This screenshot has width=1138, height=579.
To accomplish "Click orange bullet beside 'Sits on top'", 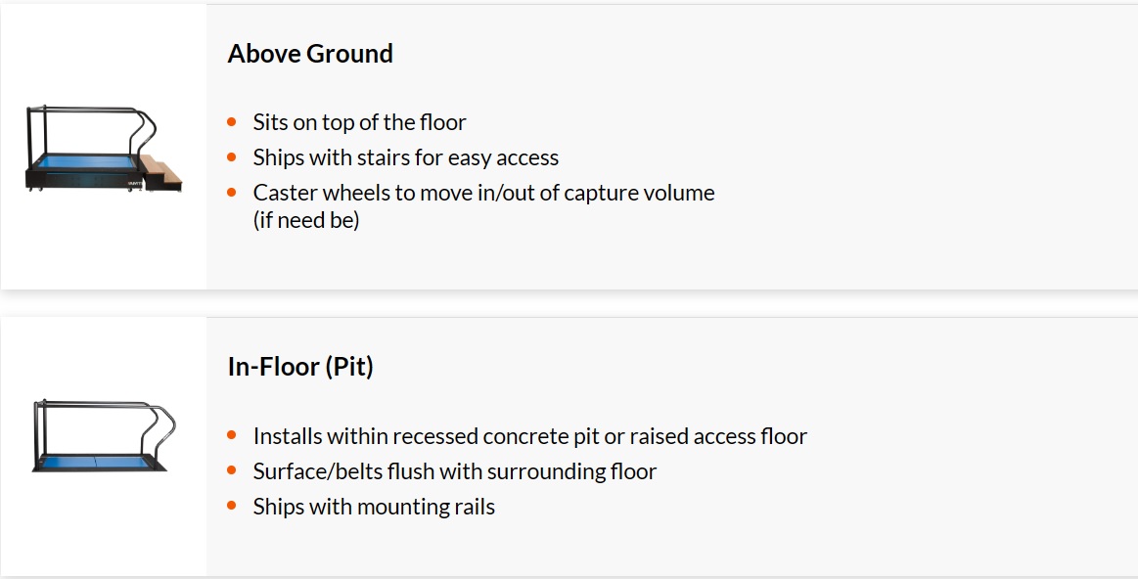I will [x=232, y=122].
